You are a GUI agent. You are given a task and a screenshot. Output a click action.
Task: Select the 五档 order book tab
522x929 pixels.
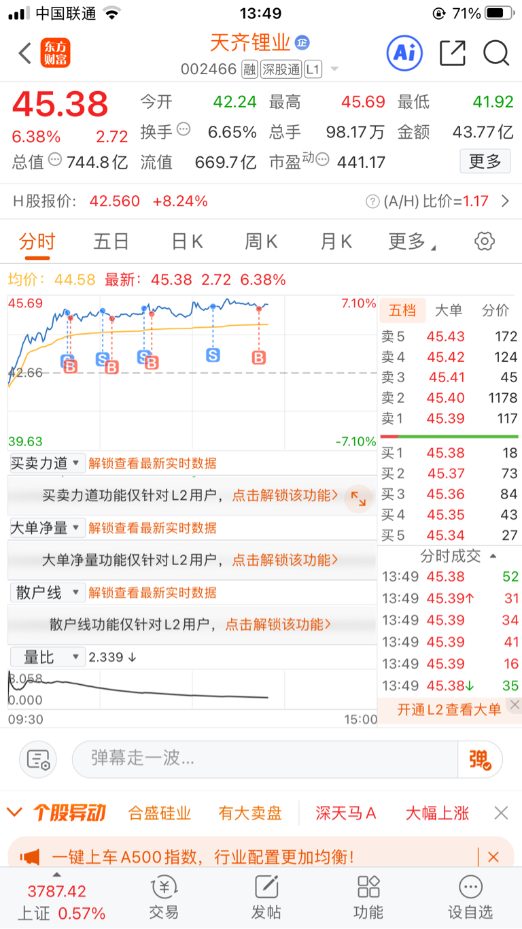click(402, 310)
